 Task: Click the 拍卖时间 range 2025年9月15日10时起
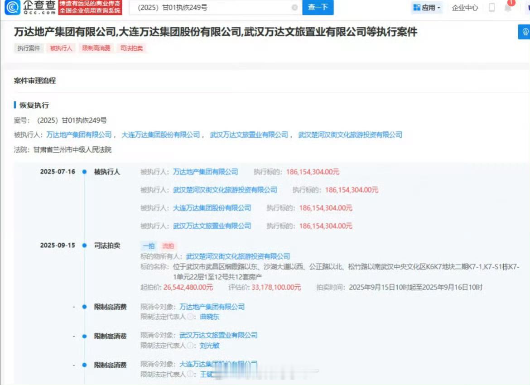pyautogui.click(x=416, y=287)
